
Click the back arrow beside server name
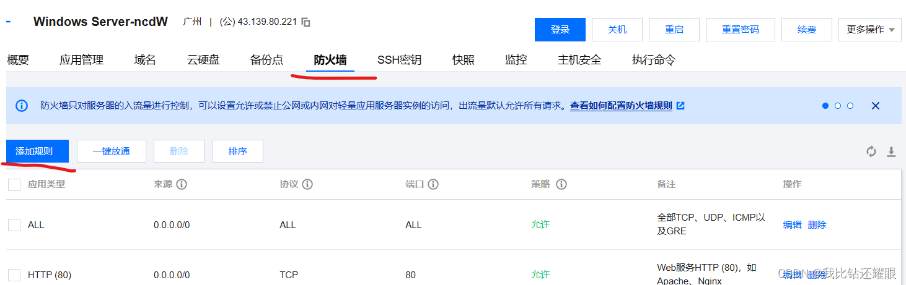pos(9,21)
